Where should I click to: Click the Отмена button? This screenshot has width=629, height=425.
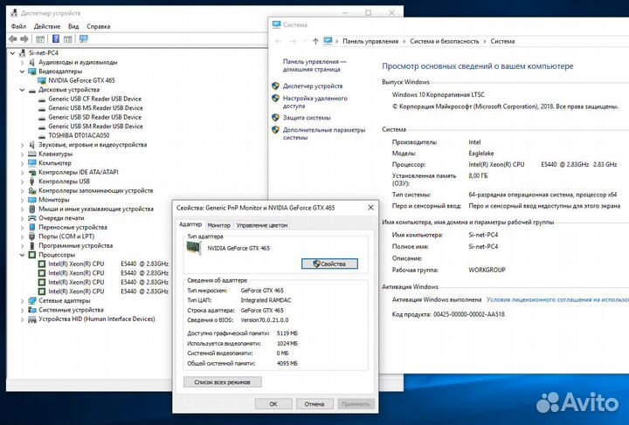[x=314, y=404]
